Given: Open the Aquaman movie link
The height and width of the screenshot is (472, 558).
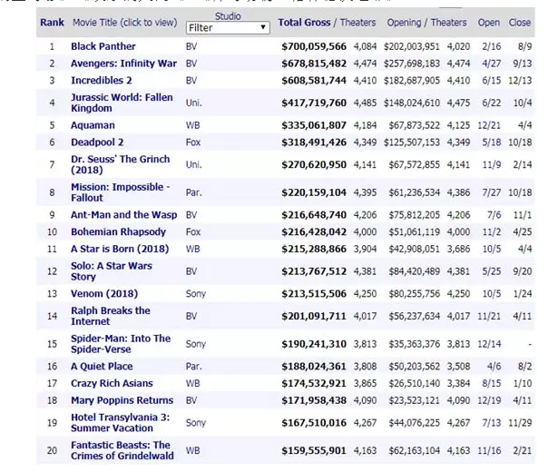Looking at the screenshot, I should [x=93, y=125].
